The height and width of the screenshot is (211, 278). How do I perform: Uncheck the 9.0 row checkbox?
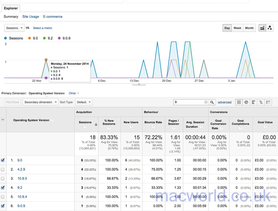(x=3, y=160)
